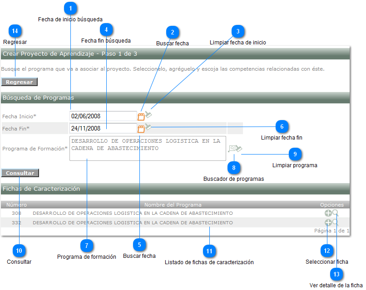Focus the Fecha Fin date field
Screen dimensions: 366x290
click(103, 128)
